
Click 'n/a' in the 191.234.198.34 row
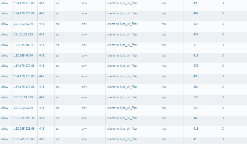point(163,118)
